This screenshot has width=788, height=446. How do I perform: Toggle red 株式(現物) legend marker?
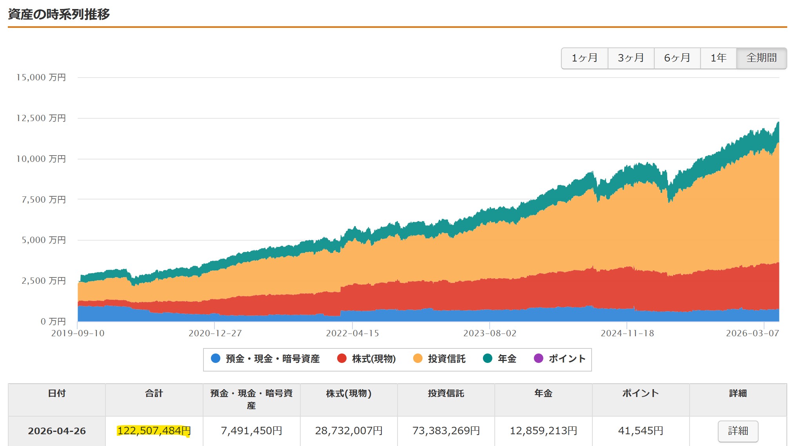(x=342, y=358)
